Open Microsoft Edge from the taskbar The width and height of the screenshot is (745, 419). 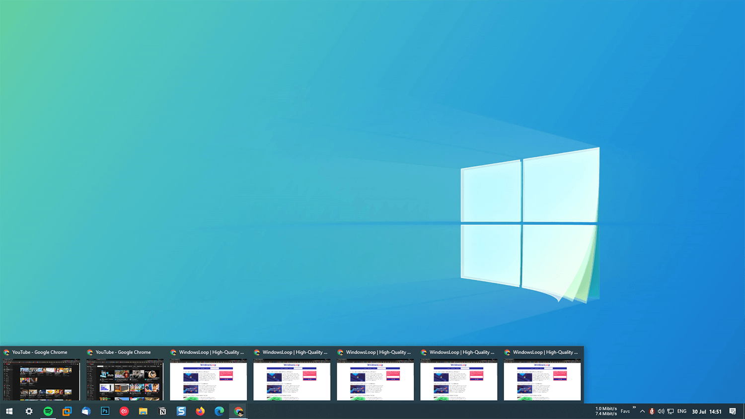[x=219, y=411]
